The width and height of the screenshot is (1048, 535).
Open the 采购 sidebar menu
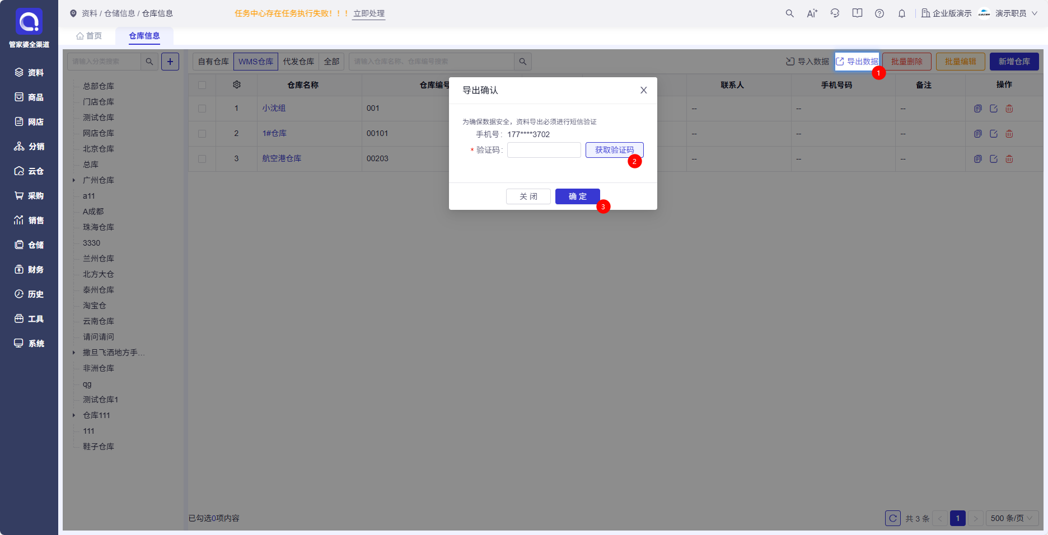click(x=29, y=196)
